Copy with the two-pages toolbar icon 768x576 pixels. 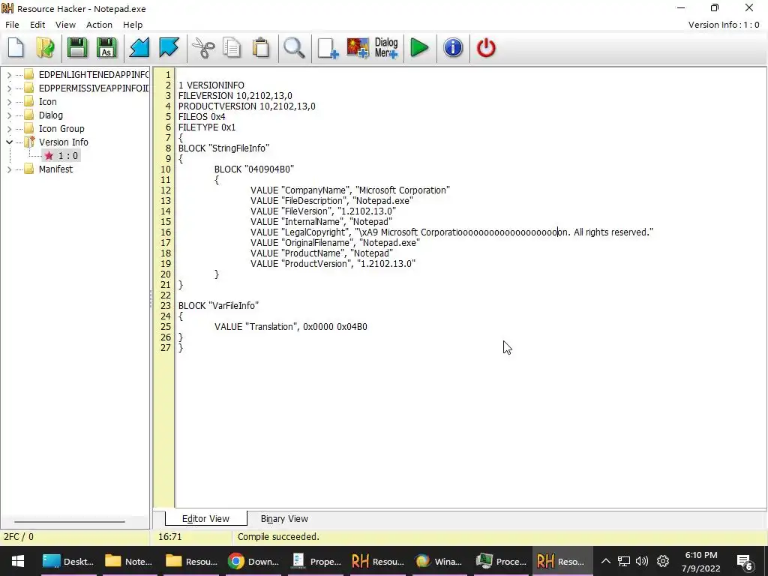232,48
